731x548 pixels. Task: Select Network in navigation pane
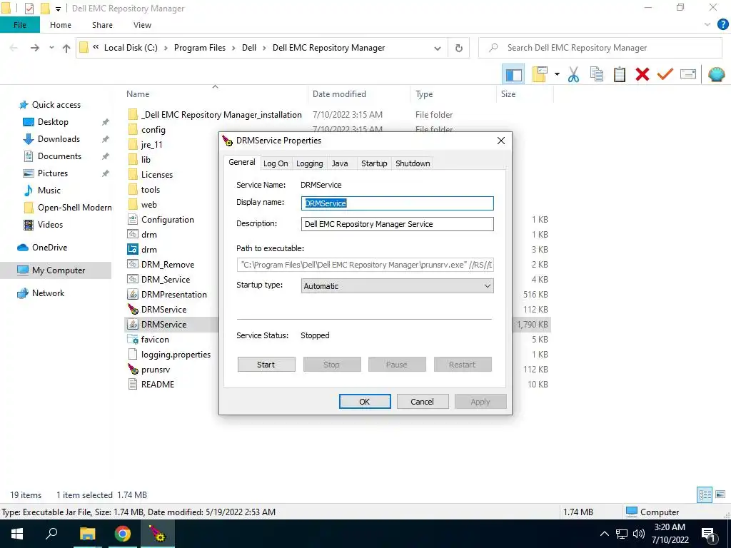[x=48, y=293]
